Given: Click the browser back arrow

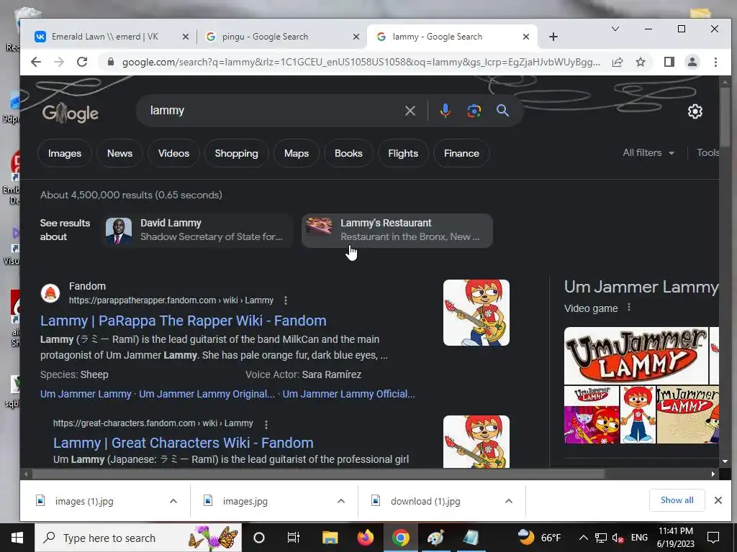Looking at the screenshot, I should point(36,62).
